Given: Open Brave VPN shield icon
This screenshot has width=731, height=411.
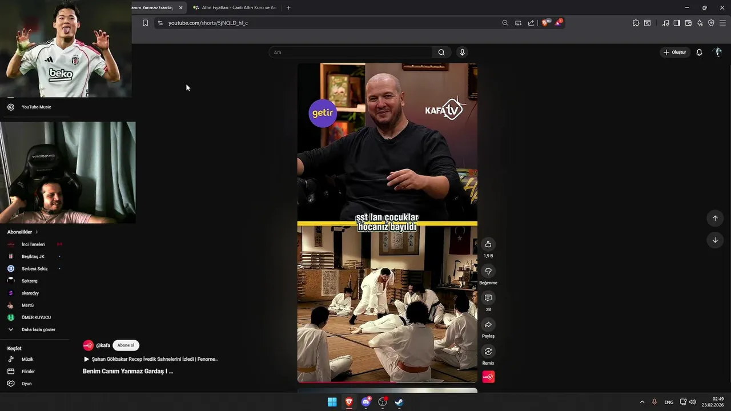Looking at the screenshot, I should 711,23.
